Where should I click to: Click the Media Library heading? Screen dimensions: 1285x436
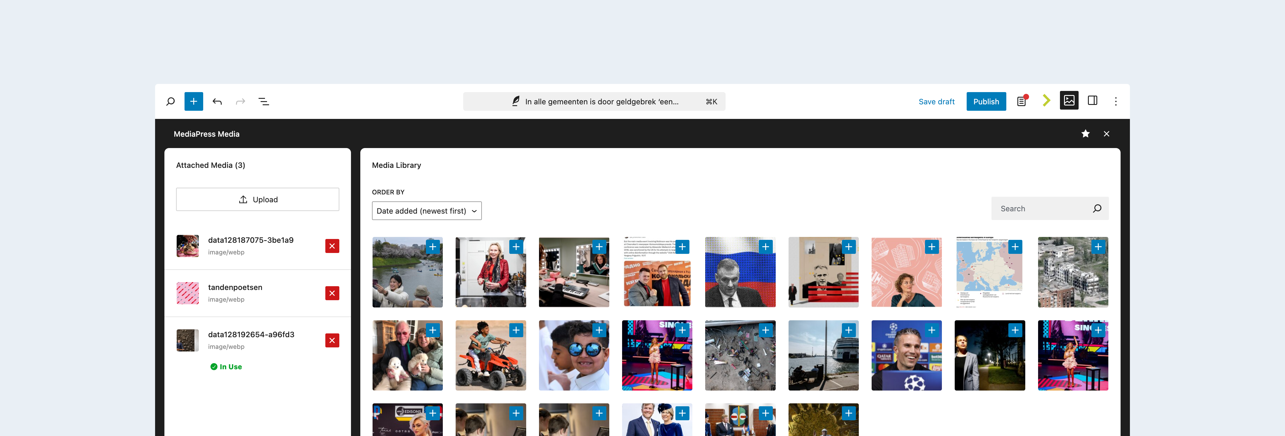[396, 165]
